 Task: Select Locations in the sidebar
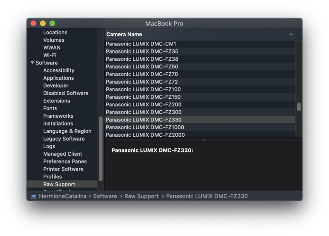click(x=55, y=32)
